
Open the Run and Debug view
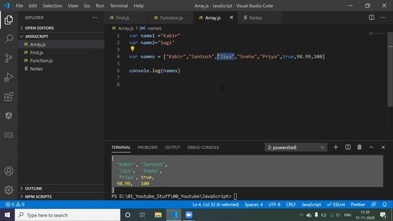(x=9, y=77)
